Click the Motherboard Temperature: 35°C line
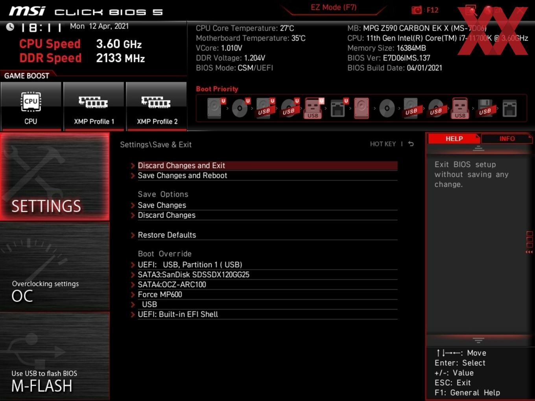 pos(251,38)
